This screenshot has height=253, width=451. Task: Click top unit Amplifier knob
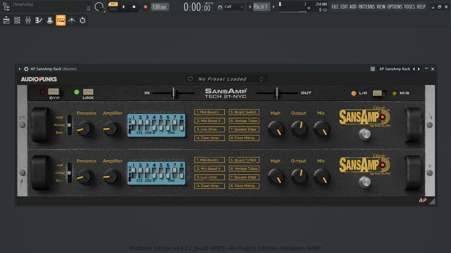point(112,129)
